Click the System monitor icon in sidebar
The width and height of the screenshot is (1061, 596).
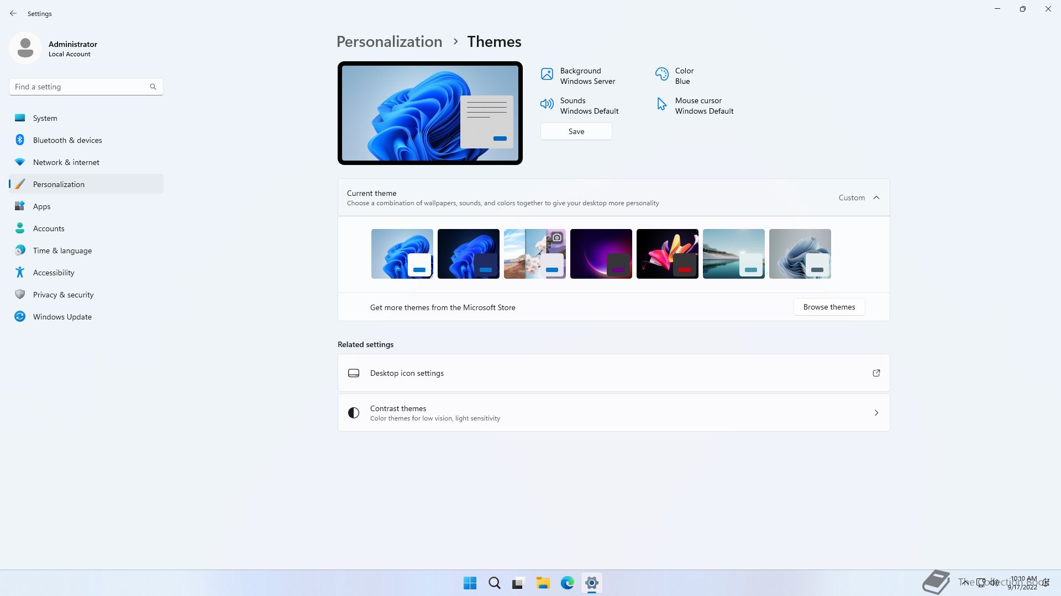coord(20,118)
